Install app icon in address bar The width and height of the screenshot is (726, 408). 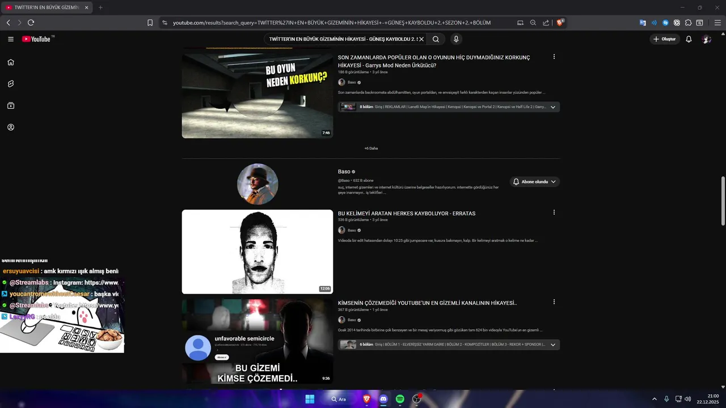[x=520, y=23]
